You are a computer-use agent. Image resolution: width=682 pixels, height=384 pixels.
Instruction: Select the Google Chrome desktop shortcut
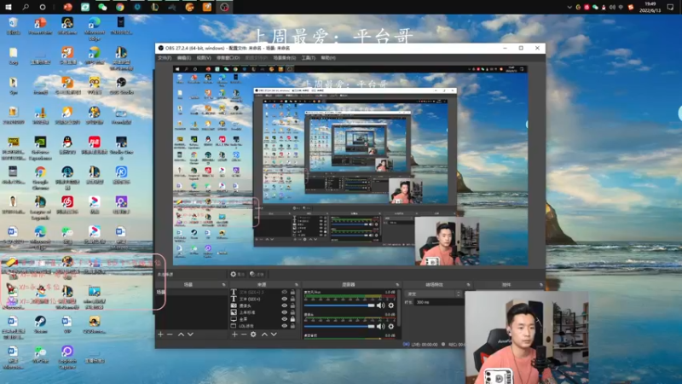click(x=40, y=178)
